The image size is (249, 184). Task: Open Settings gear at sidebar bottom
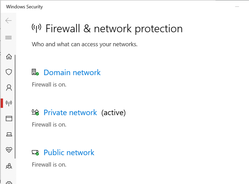(9, 182)
